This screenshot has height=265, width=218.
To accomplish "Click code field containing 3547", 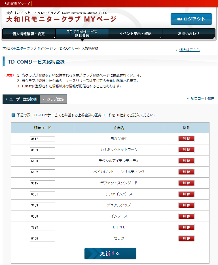I will click(43, 139).
